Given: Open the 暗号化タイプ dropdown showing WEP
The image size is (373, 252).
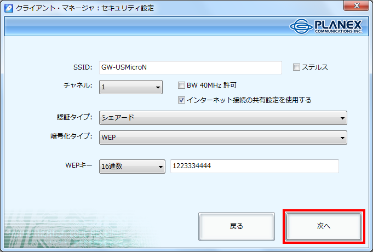Looking at the screenshot, I should click(x=223, y=137).
